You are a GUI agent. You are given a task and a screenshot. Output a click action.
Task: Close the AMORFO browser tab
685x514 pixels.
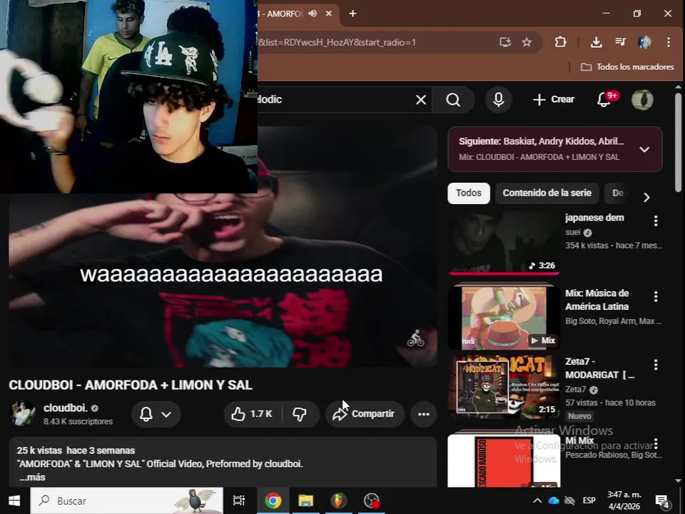(x=328, y=14)
